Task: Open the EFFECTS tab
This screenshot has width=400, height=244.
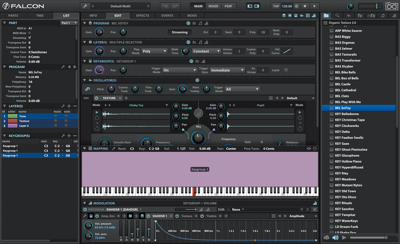Action: click(x=143, y=15)
